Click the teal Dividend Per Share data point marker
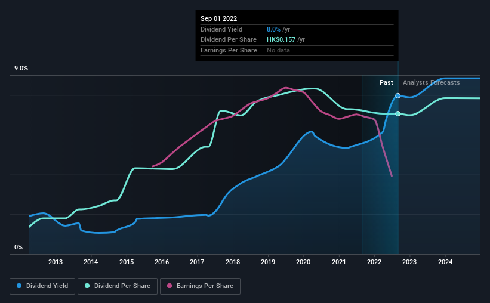Image resolution: width=490 pixels, height=303 pixels. coord(398,113)
